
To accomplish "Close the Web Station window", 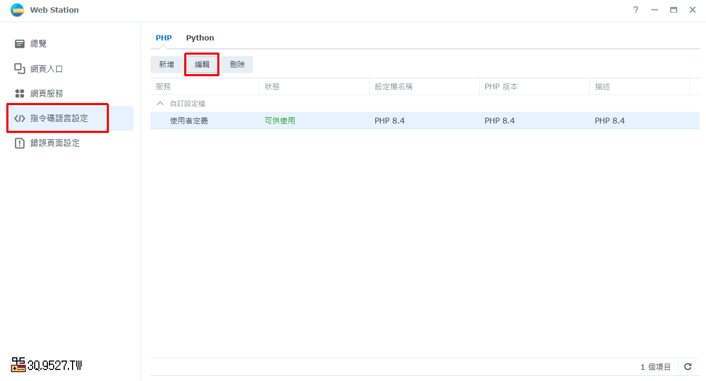I will pos(693,10).
